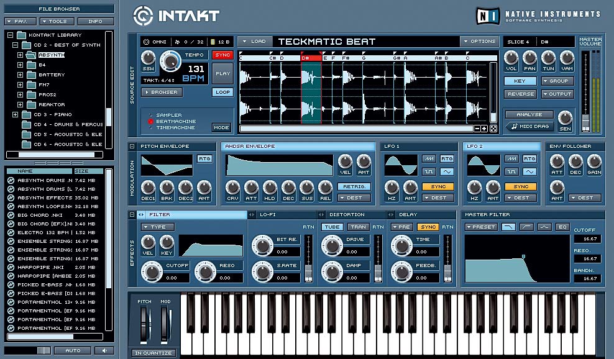
Task: Toggle the delay SYNC button
Action: click(x=428, y=227)
